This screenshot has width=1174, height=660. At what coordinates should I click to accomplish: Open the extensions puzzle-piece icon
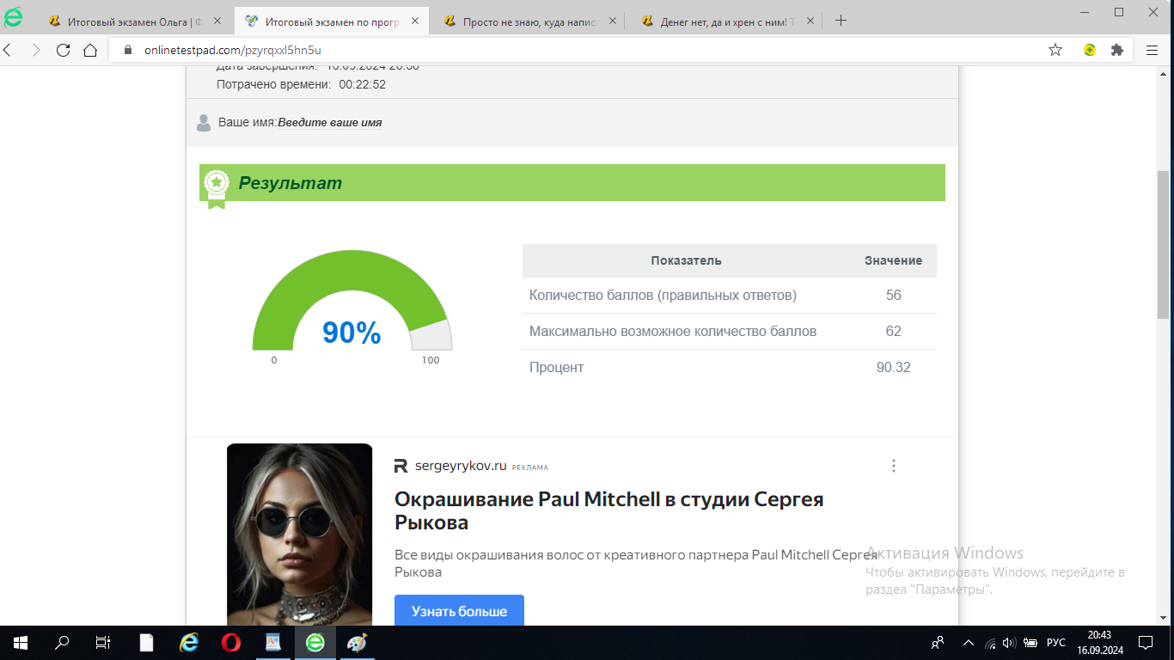(x=1117, y=50)
